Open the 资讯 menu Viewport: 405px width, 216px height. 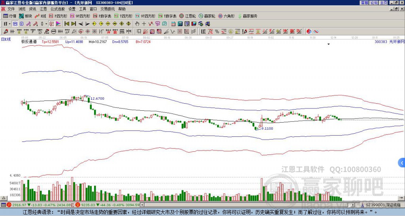point(32,9)
